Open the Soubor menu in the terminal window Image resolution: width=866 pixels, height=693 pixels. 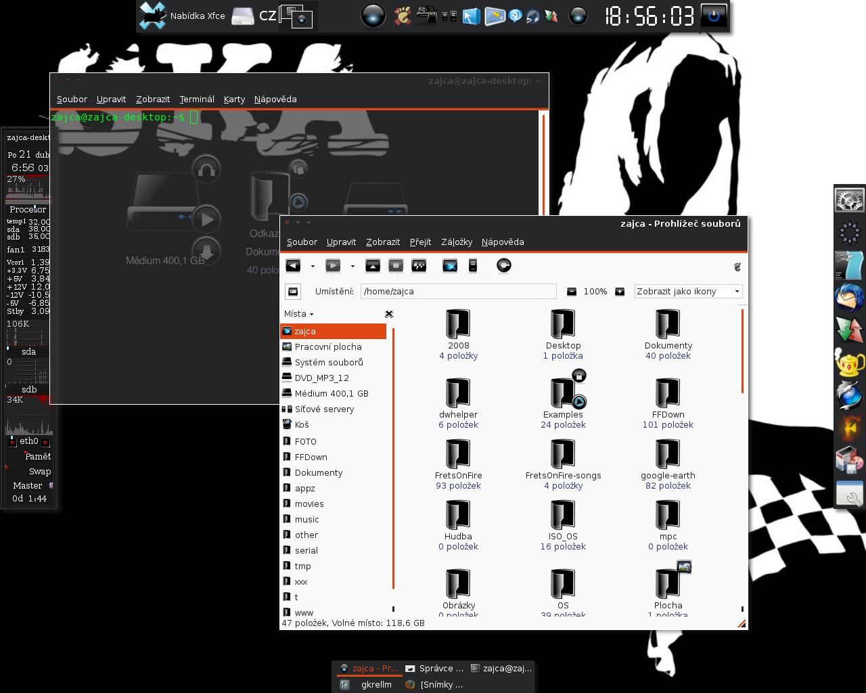click(72, 99)
